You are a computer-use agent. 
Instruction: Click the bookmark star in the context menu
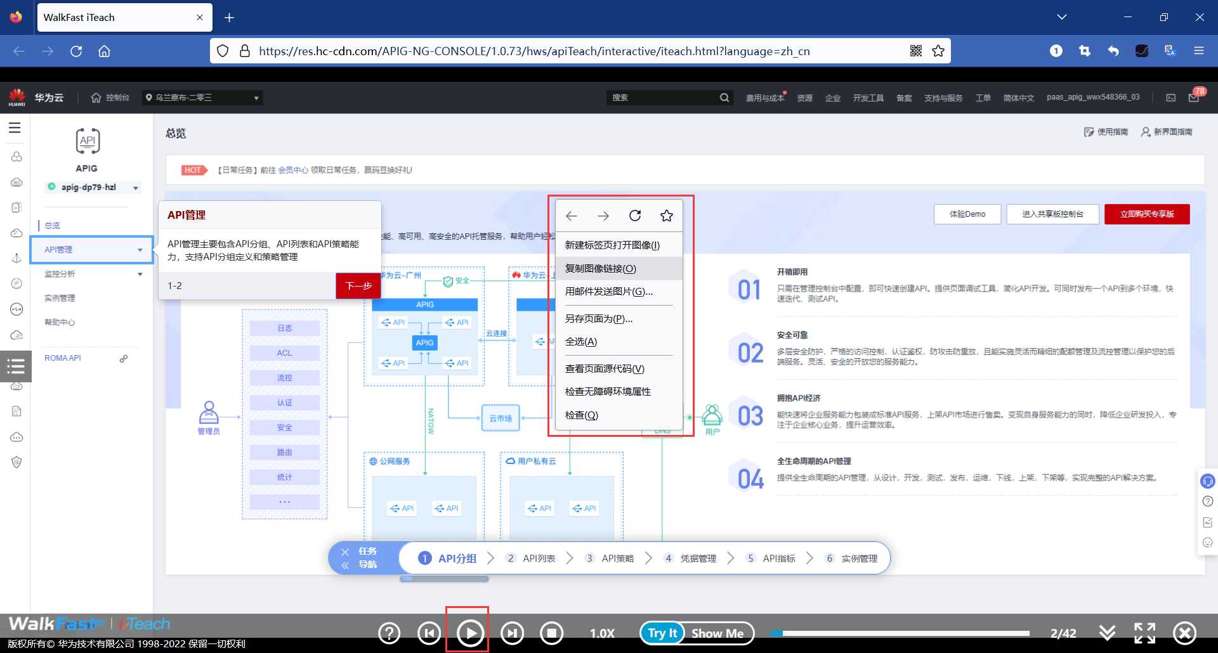[667, 216]
